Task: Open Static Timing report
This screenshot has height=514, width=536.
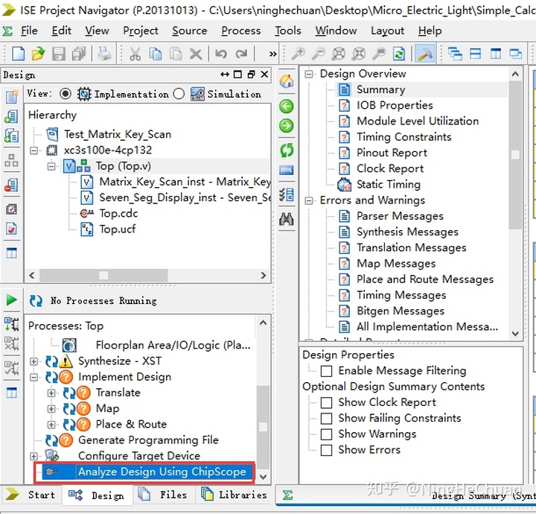Action: (389, 184)
